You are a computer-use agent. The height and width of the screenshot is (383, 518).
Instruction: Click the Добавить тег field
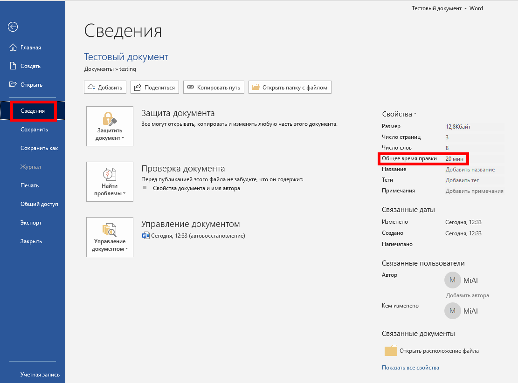tap(462, 180)
